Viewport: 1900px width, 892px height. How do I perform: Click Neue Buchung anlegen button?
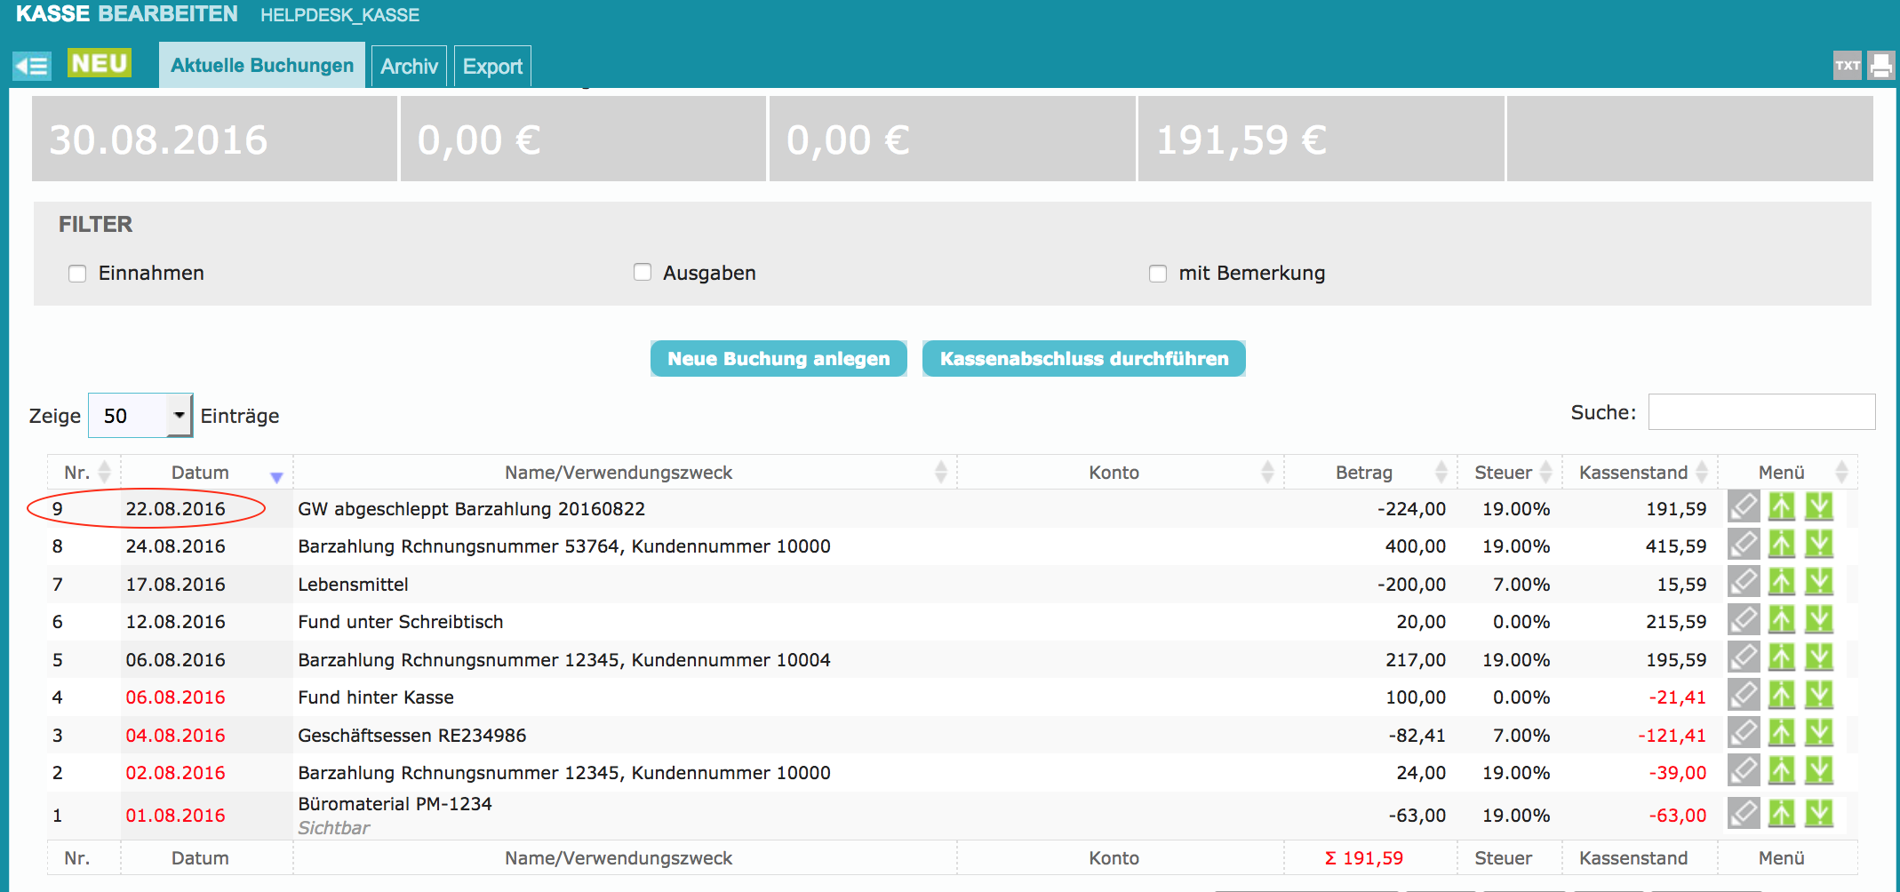(778, 359)
